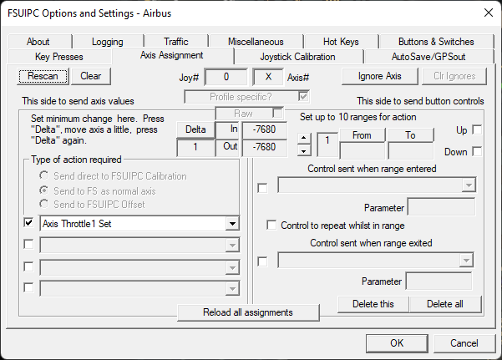
Task: Expand the second axis control dropdown
Action: click(232, 246)
